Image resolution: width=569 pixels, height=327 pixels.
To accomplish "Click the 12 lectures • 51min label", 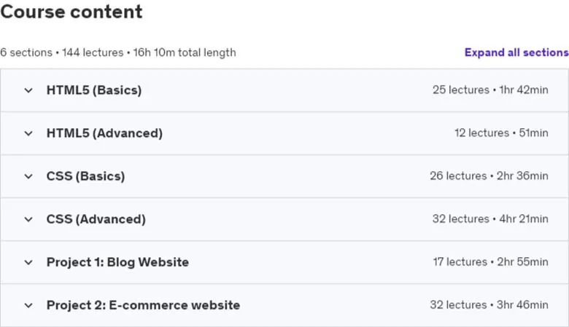I will click(x=501, y=133).
